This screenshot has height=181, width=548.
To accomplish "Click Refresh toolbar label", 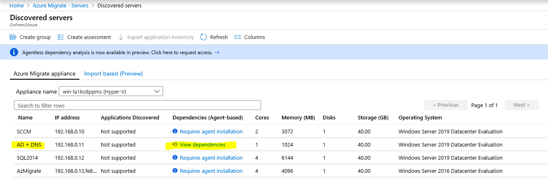I will [219, 37].
